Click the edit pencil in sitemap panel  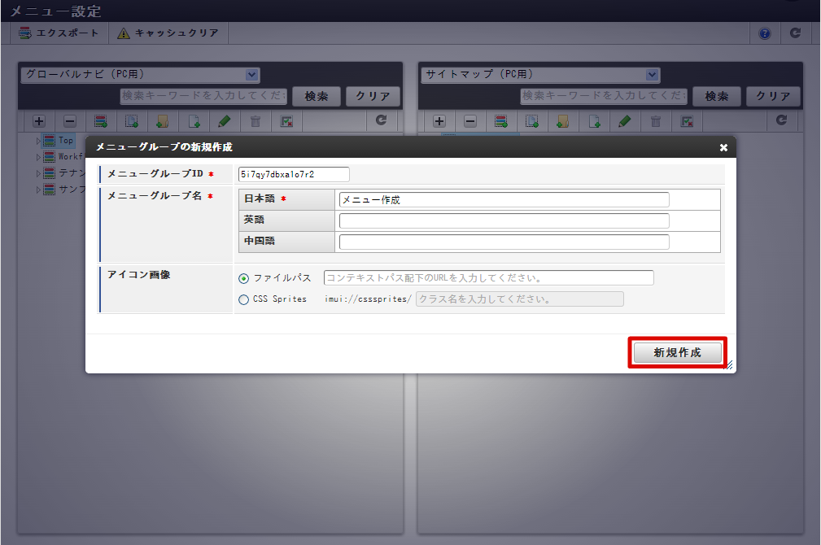point(625,121)
